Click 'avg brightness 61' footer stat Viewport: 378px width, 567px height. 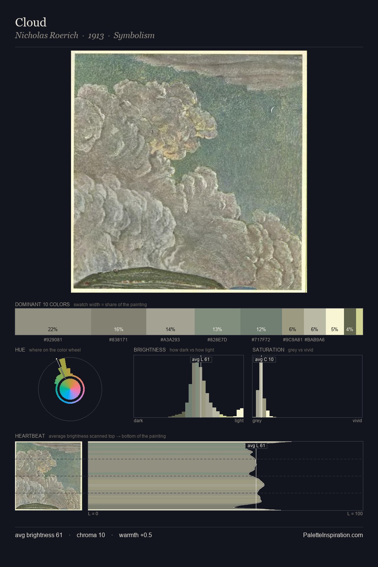(x=39, y=535)
